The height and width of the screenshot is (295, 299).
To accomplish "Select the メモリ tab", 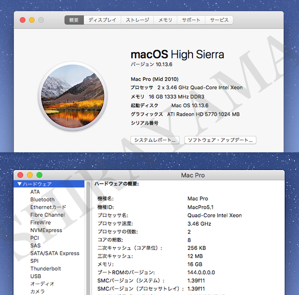I will (165, 20).
